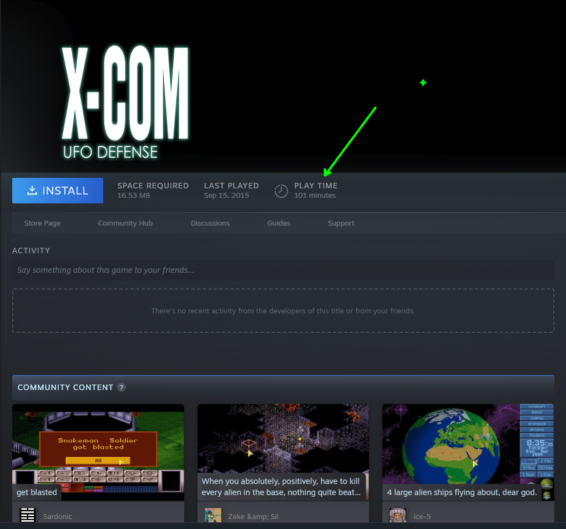Click the '101 minutes' play time value
The image size is (566, 529).
(x=315, y=195)
